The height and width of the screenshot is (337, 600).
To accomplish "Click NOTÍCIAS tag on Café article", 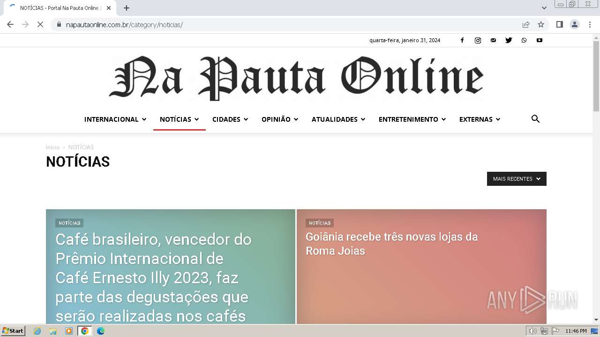I will tap(69, 223).
